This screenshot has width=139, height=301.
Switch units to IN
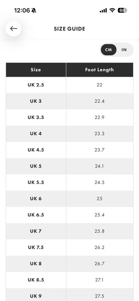pyautogui.click(x=124, y=50)
